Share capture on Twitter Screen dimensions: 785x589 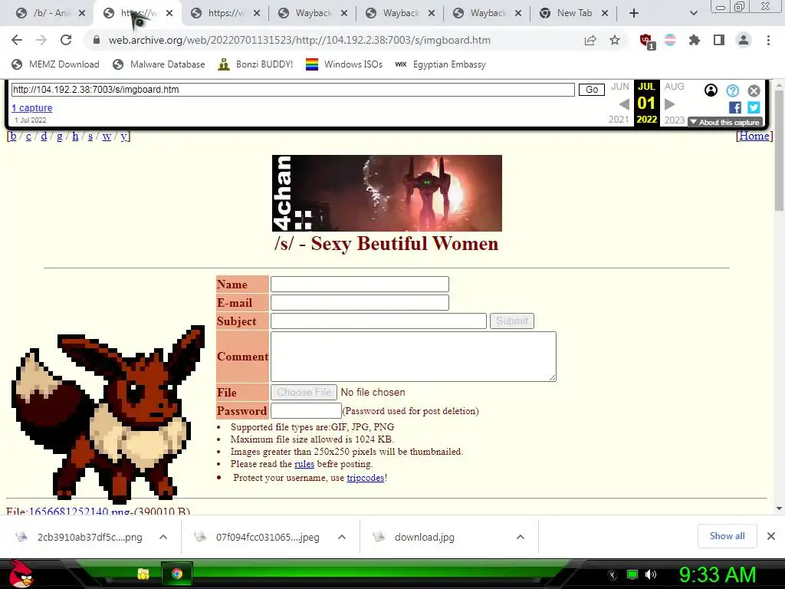pos(754,107)
